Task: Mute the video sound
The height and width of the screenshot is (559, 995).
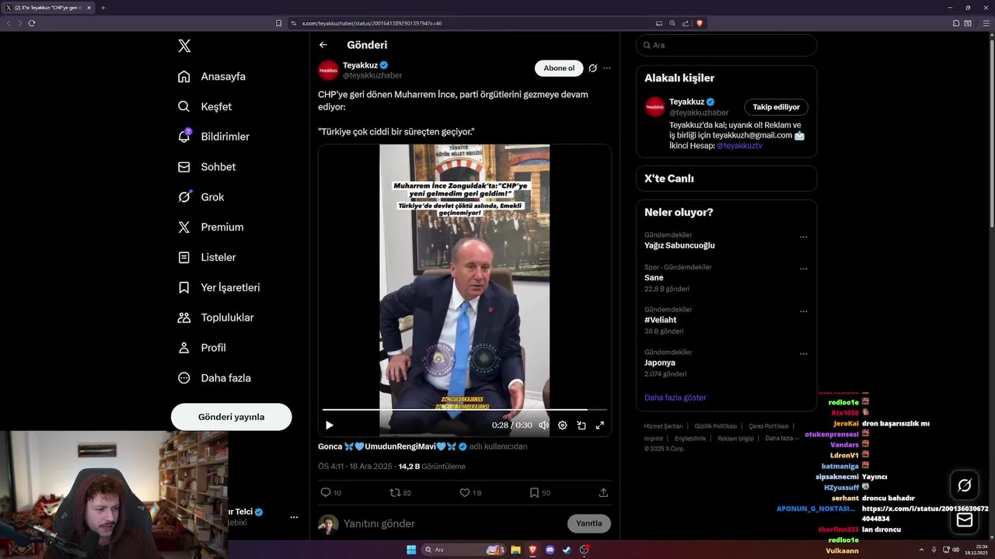Action: 543,425
